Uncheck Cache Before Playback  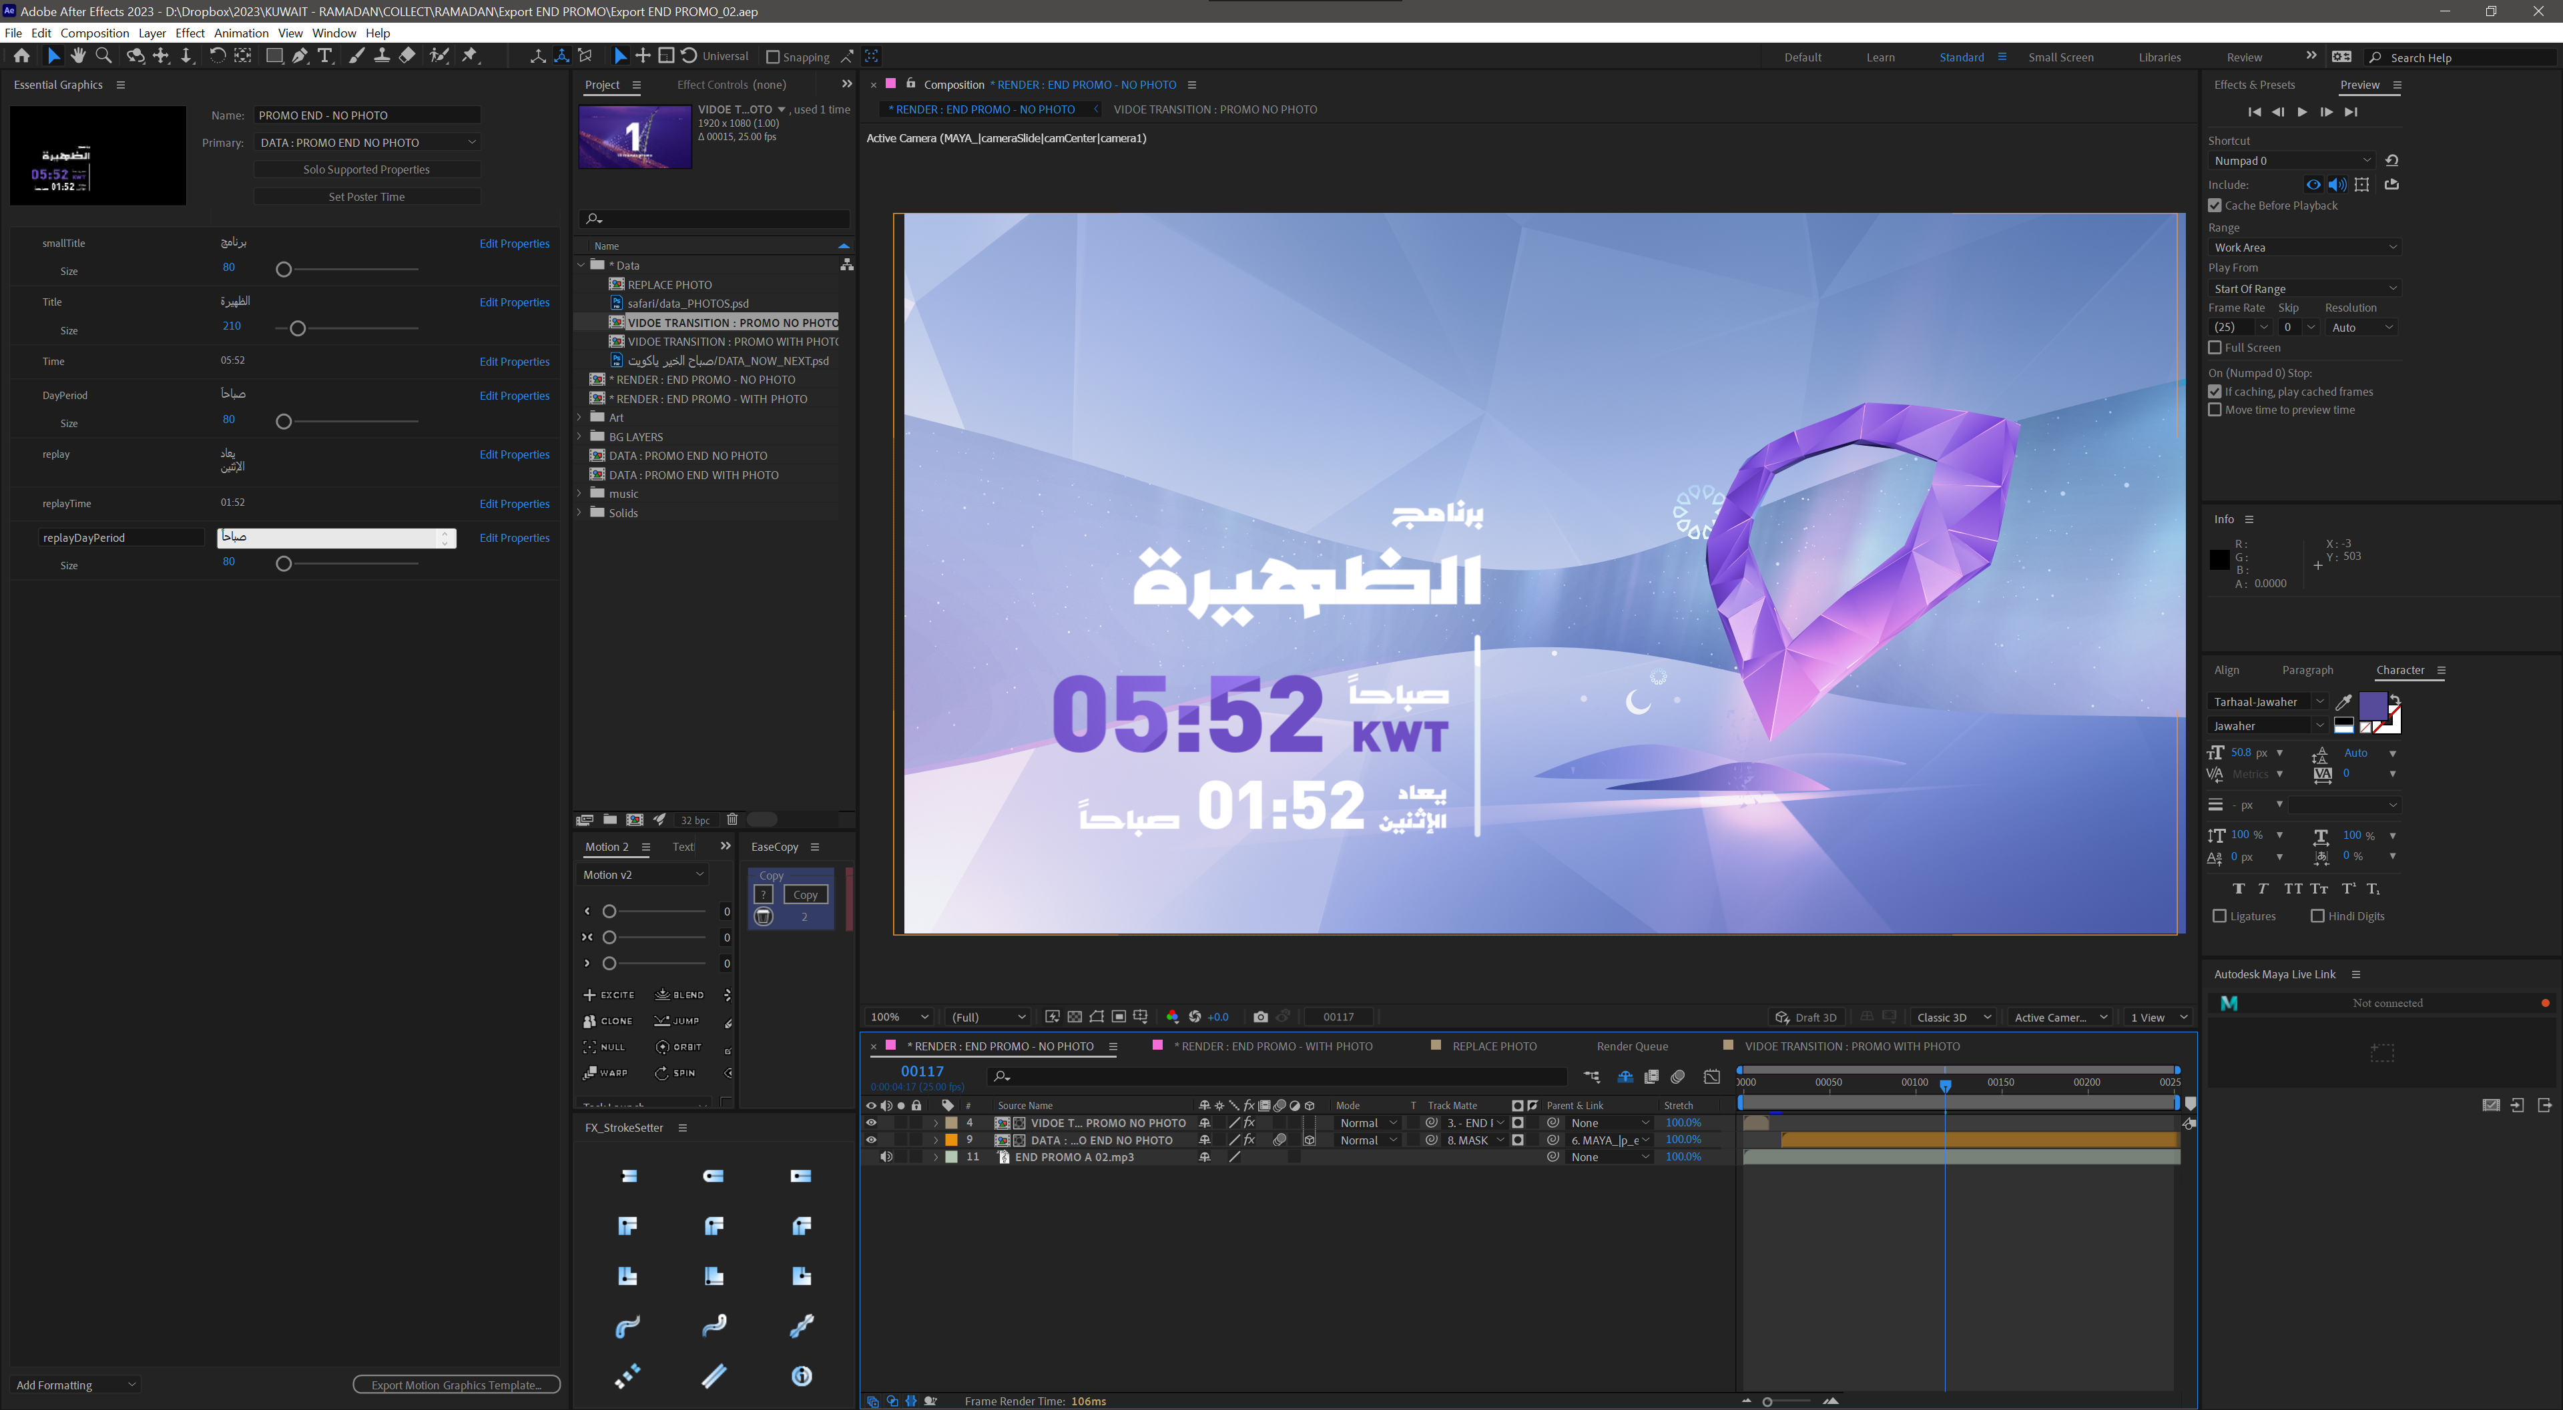pyautogui.click(x=2215, y=206)
